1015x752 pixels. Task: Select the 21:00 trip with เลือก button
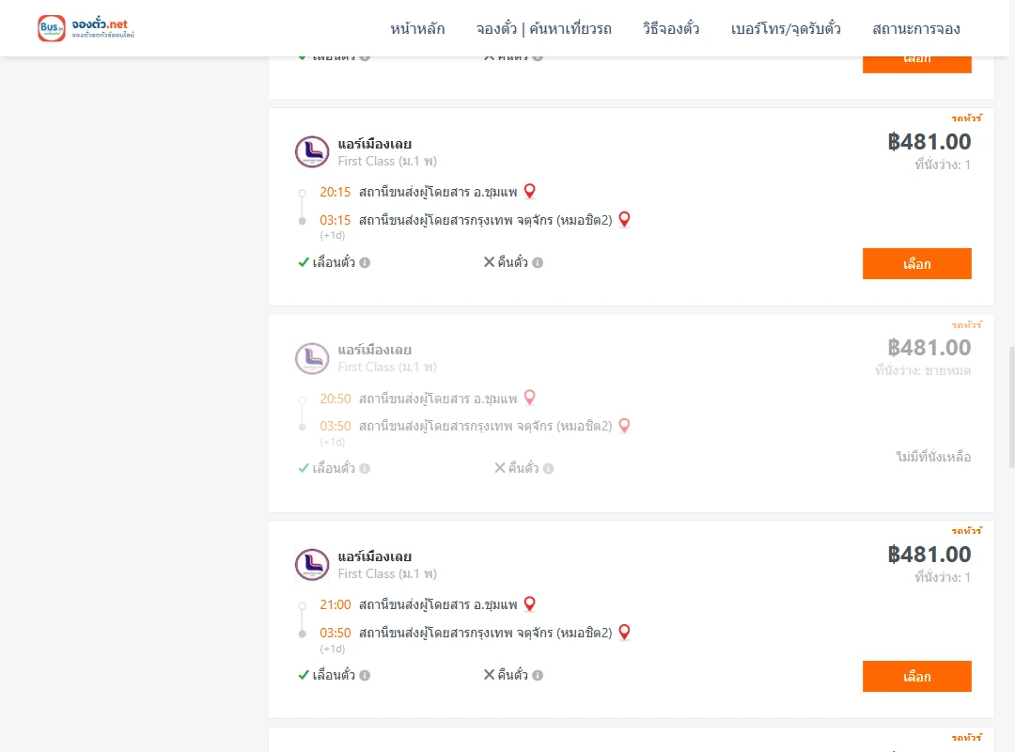(916, 676)
